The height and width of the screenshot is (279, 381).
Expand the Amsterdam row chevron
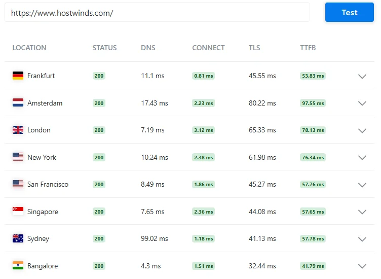click(362, 103)
